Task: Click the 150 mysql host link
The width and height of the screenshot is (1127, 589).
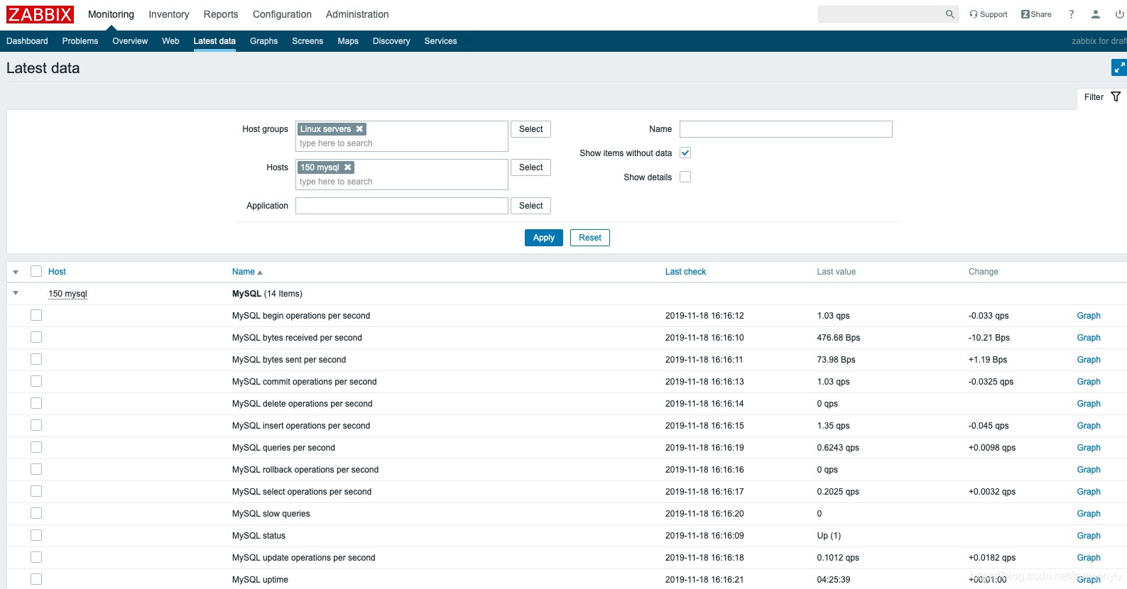Action: 67,294
